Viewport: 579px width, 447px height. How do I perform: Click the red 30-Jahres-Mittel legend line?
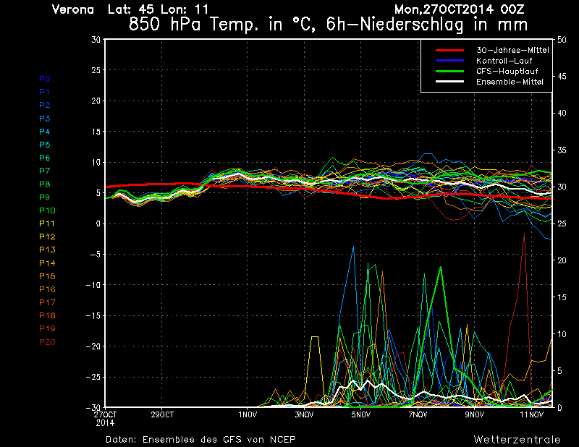(449, 50)
